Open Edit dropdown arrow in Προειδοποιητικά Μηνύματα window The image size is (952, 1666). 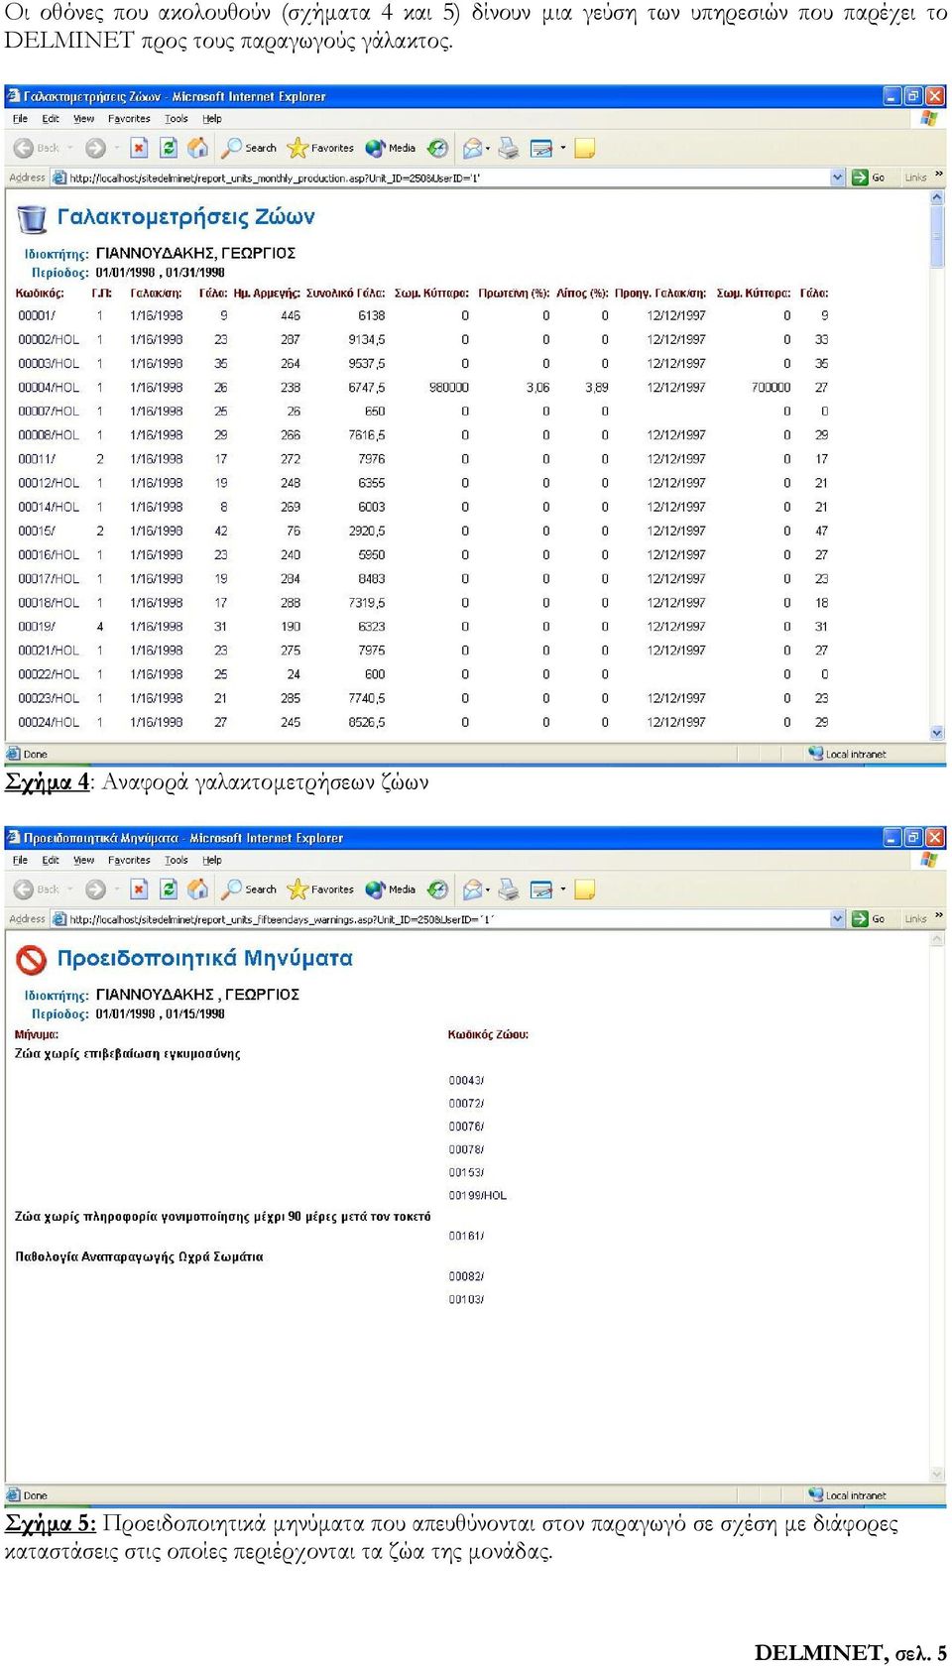562,890
